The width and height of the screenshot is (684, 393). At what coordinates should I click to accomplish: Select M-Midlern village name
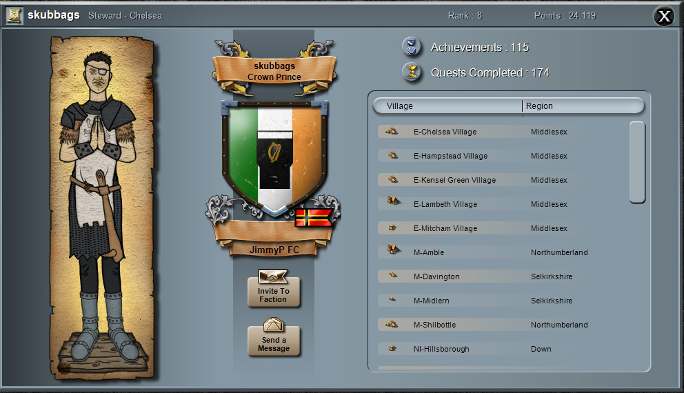click(x=431, y=301)
